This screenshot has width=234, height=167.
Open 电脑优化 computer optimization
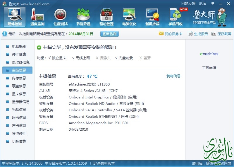coord(129,17)
